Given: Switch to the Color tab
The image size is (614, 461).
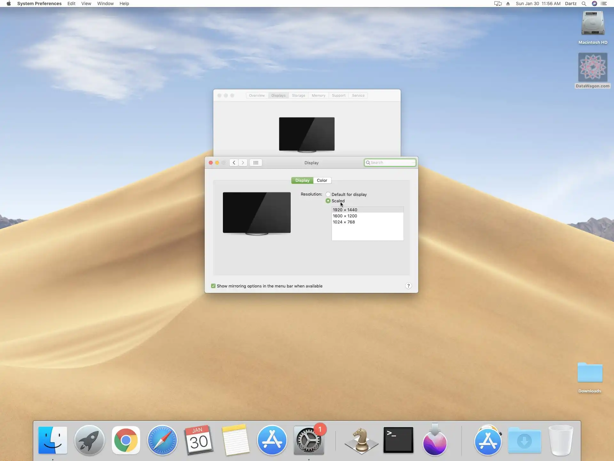Looking at the screenshot, I should [322, 180].
